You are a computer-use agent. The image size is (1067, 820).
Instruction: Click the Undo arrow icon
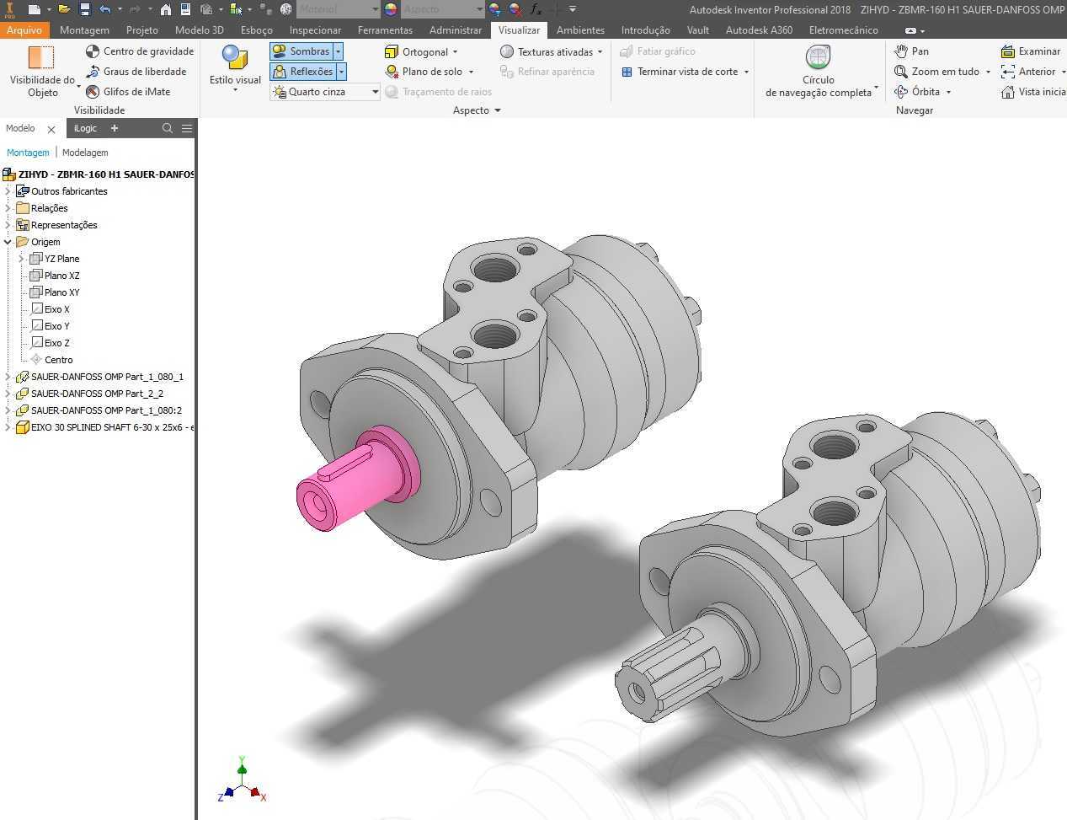(105, 9)
